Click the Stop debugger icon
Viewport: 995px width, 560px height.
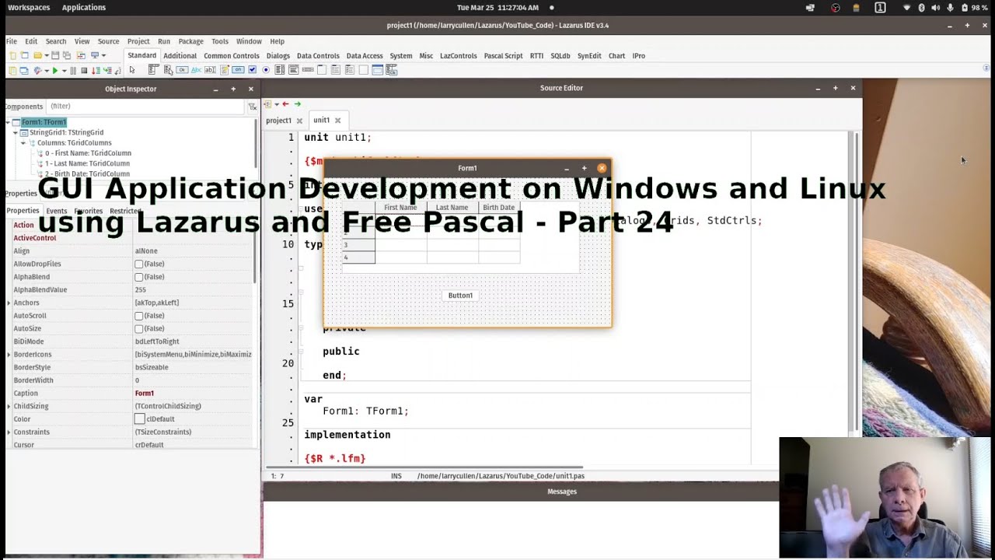pyautogui.click(x=84, y=71)
